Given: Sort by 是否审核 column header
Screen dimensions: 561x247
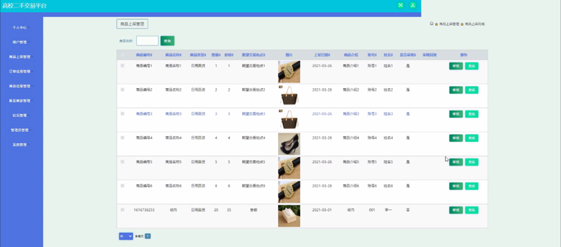Looking at the screenshot, I should click(x=408, y=55).
